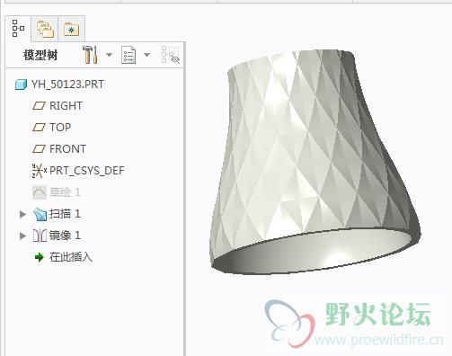
Task: Click the TOP plane icon
Action: [39, 128]
